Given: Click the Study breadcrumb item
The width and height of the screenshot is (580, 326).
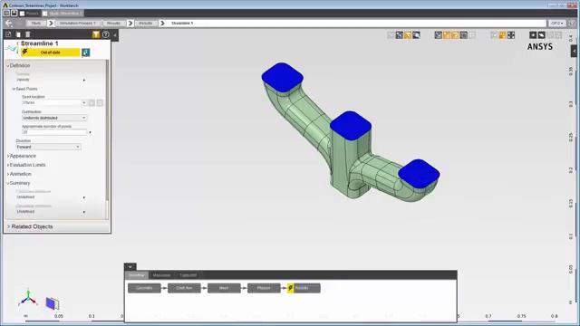Looking at the screenshot, I should (x=36, y=23).
